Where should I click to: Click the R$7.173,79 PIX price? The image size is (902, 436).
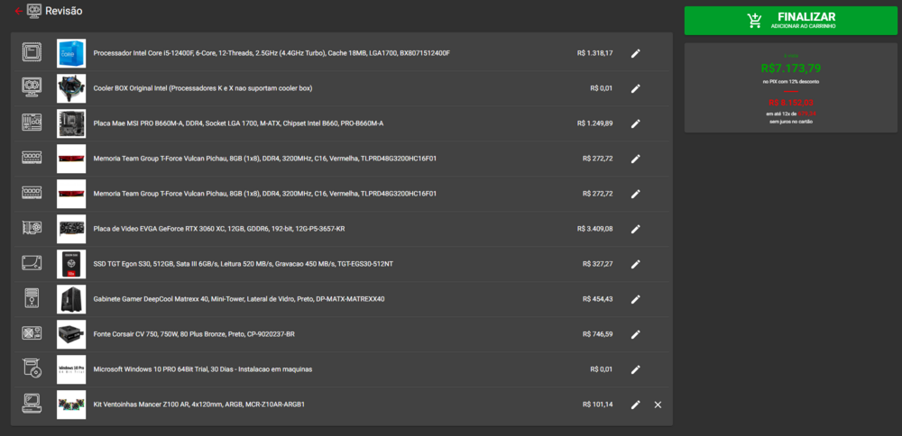pos(790,68)
